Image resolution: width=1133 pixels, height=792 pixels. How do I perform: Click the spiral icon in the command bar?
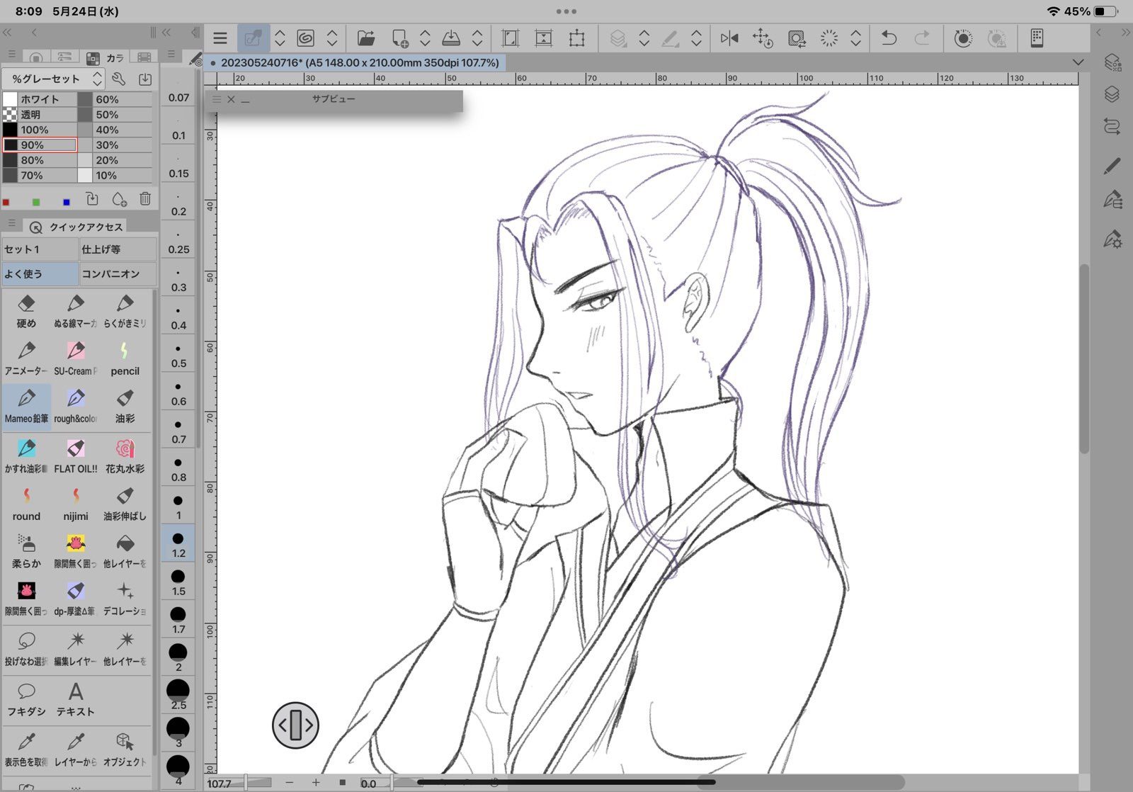pos(306,38)
